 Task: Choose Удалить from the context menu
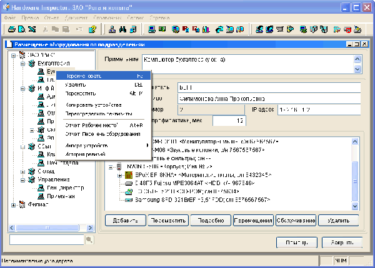click(76, 84)
